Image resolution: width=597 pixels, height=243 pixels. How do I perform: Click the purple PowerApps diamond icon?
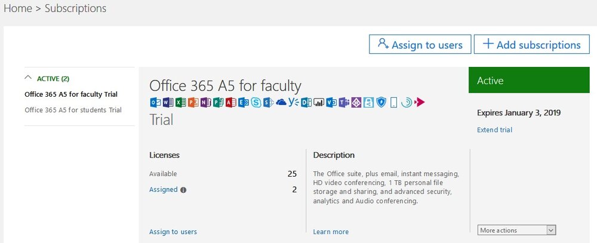(356, 103)
